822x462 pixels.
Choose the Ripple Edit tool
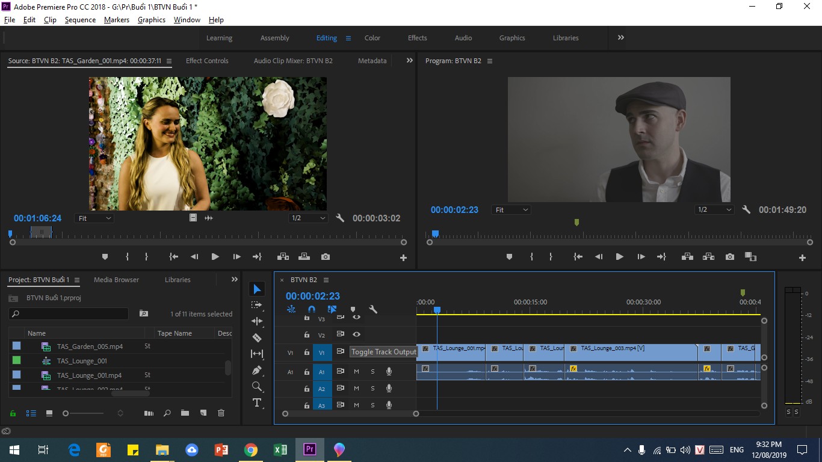[x=257, y=321]
